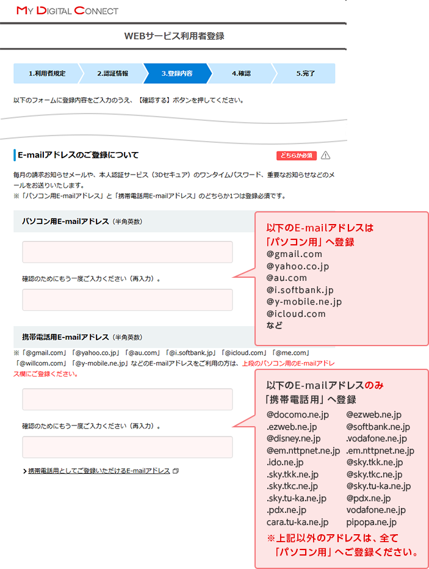429x569 pixels.
Task: Focus the 携帯電話用E-mail address field
Action: click(128, 399)
